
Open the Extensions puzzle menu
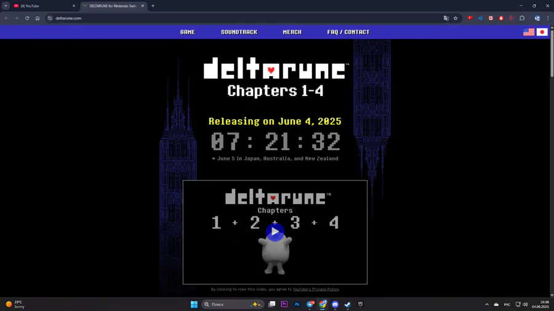point(522,18)
